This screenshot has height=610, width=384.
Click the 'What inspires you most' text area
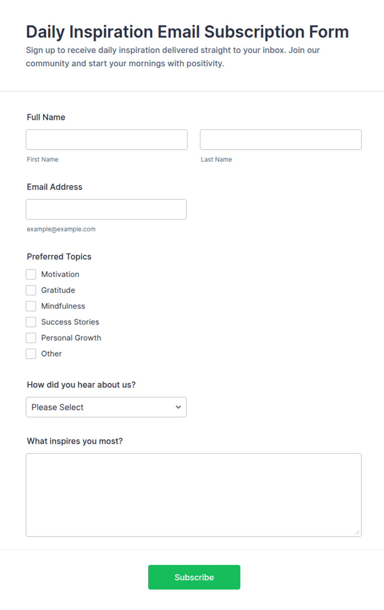pos(194,495)
